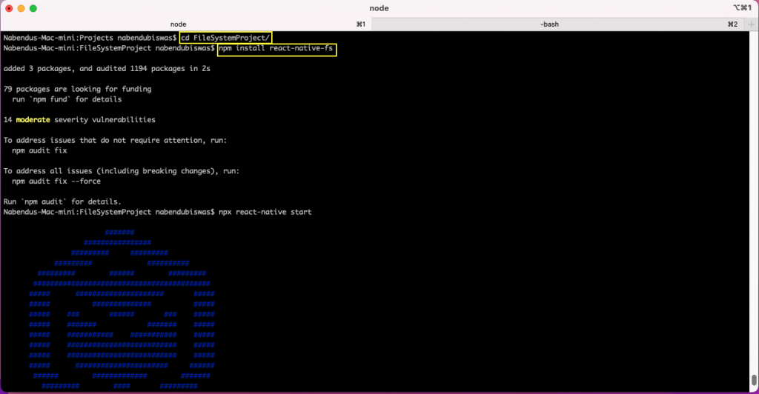Click 'Run `npm audit` for details.' line
759x394 pixels.
point(62,201)
